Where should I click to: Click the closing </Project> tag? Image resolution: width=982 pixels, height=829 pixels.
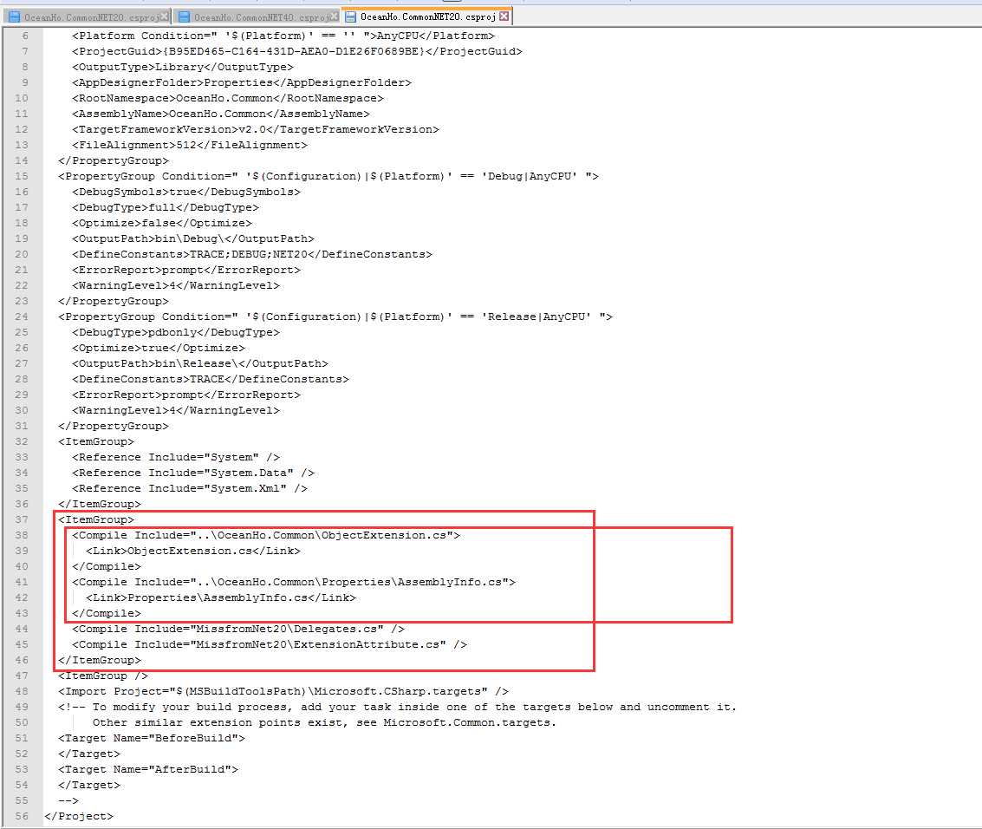[x=78, y=816]
